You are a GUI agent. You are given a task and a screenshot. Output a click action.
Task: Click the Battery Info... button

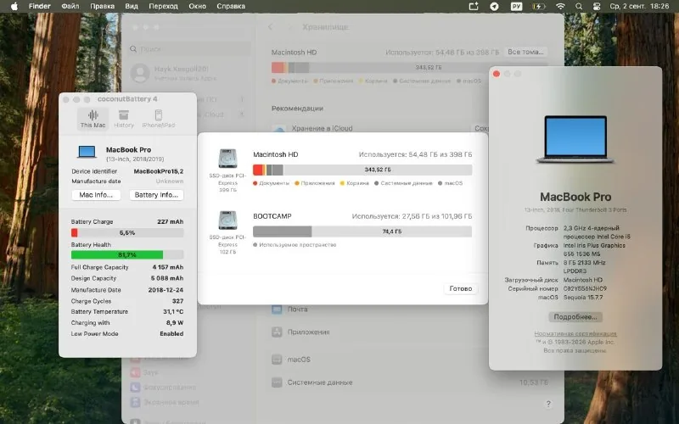[156, 195]
